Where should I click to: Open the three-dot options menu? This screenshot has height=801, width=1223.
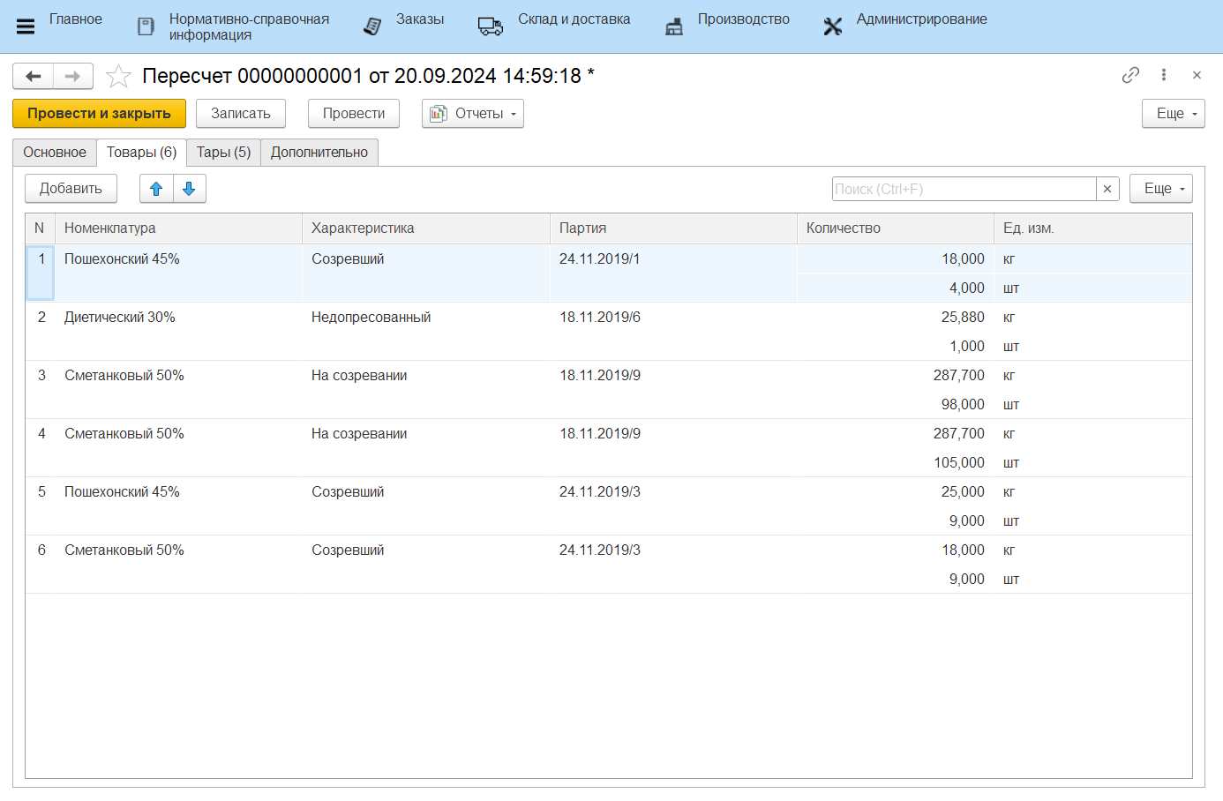pyautogui.click(x=1164, y=75)
